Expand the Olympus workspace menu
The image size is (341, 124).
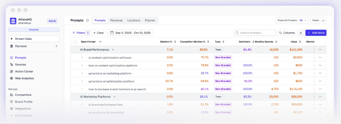point(56,46)
